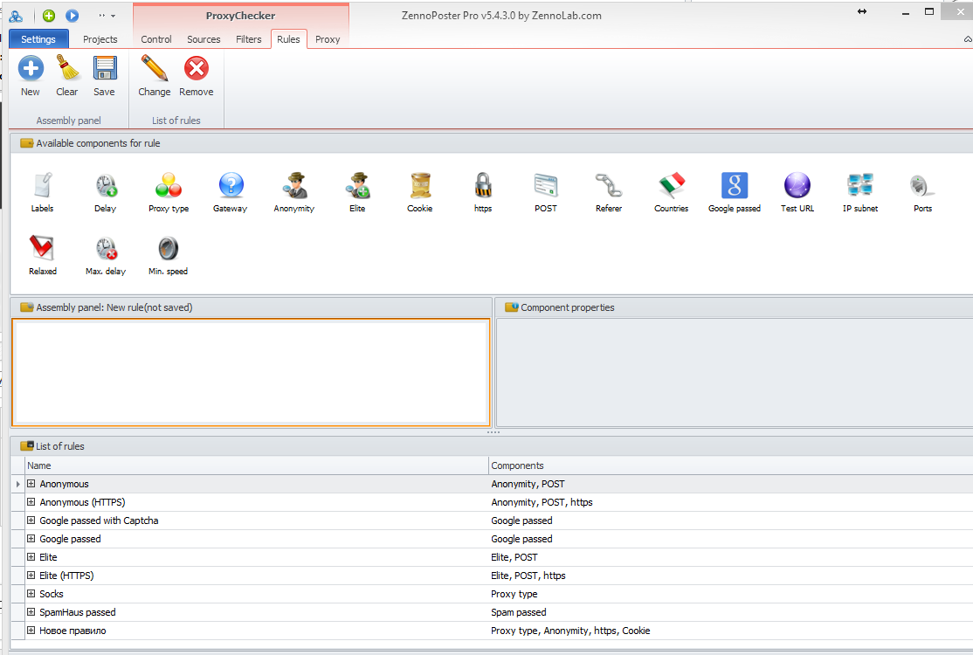Open the Settings tab
973x655 pixels.
point(38,39)
